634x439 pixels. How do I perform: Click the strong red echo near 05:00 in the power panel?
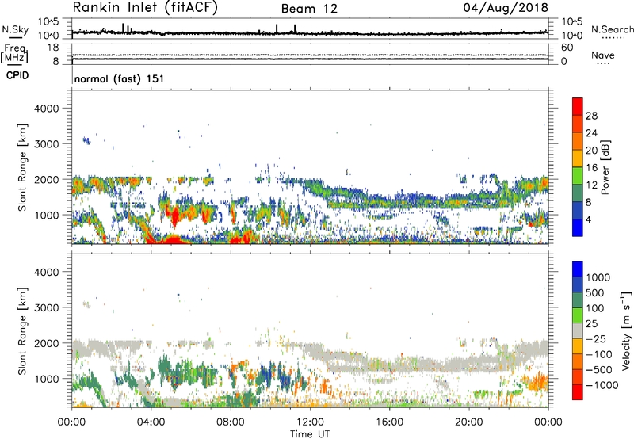pyautogui.click(x=175, y=216)
